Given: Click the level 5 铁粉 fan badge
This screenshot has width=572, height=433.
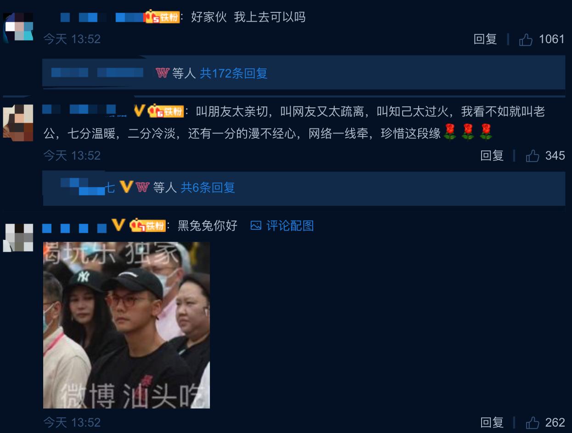Looking at the screenshot, I should pos(162,17).
